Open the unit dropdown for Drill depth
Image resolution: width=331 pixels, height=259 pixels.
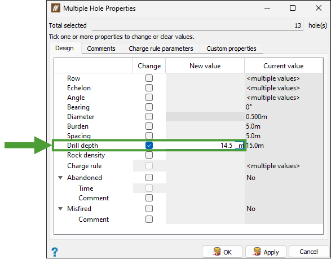[x=240, y=146]
